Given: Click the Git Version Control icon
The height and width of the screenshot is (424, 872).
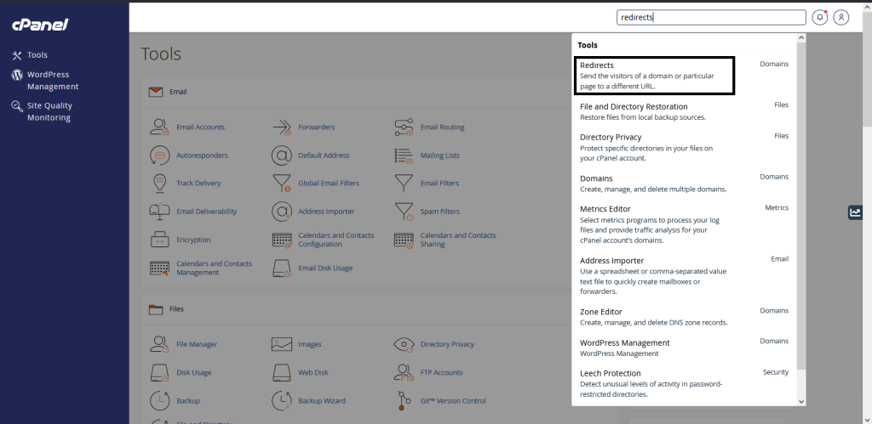Looking at the screenshot, I should (x=404, y=401).
